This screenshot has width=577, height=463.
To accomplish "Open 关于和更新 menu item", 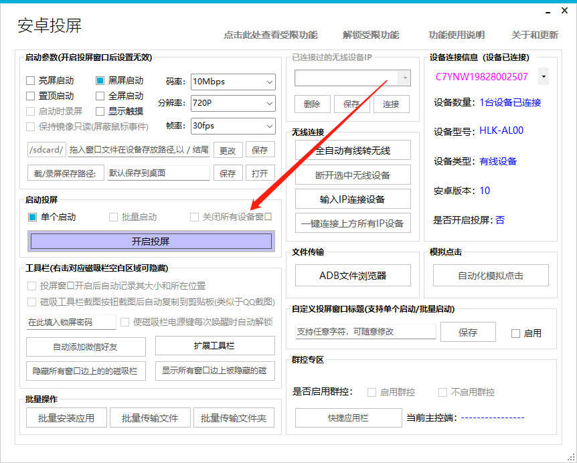I will [x=535, y=35].
